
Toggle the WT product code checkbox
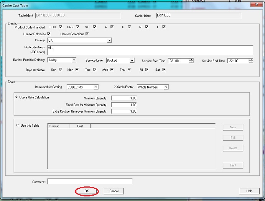click(x=94, y=27)
